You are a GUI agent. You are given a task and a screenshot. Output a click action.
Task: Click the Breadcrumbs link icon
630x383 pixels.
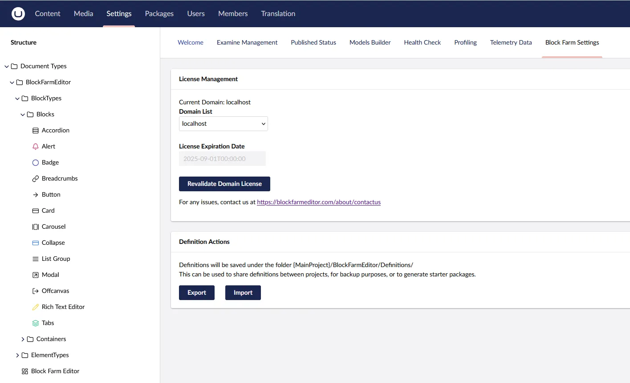(x=36, y=179)
